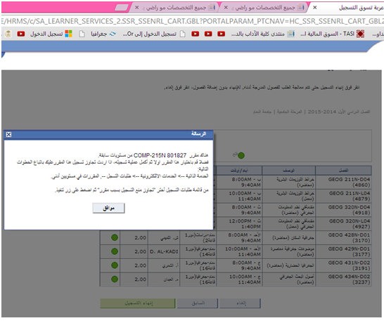
Task: Open the منتدى كلية الآداب bookmark
Action: (x=263, y=34)
